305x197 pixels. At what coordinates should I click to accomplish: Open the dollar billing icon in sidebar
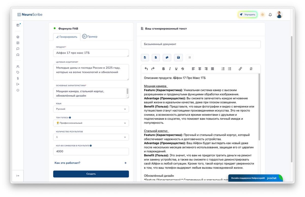[x=18, y=78]
